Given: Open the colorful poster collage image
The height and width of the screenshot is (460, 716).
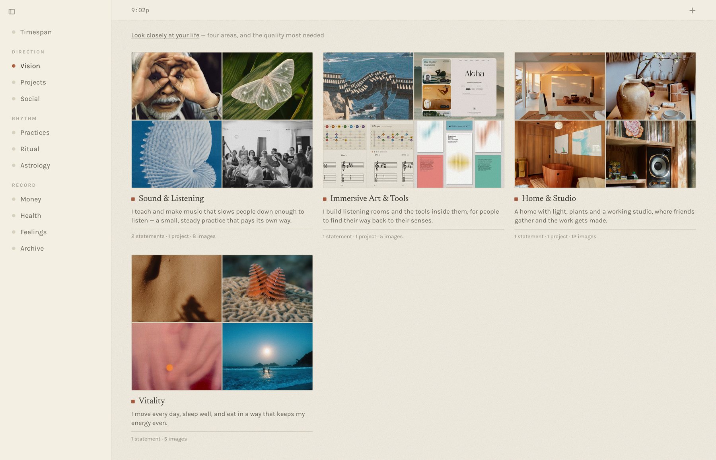Looking at the screenshot, I should tap(459, 154).
